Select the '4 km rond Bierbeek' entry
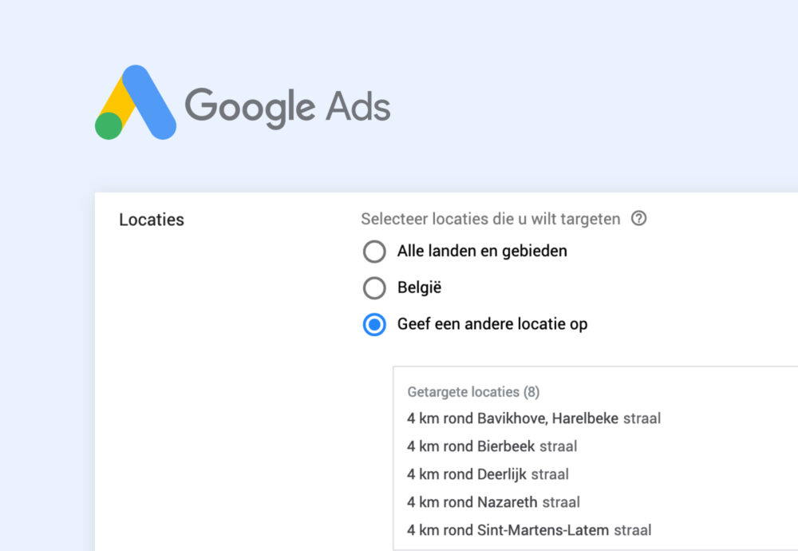This screenshot has height=551, width=798. click(x=471, y=446)
